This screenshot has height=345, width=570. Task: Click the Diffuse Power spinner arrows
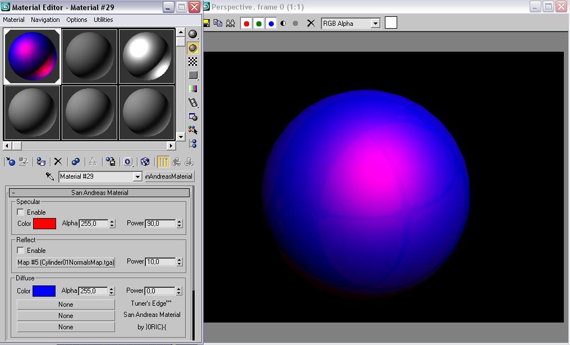pyautogui.click(x=178, y=290)
